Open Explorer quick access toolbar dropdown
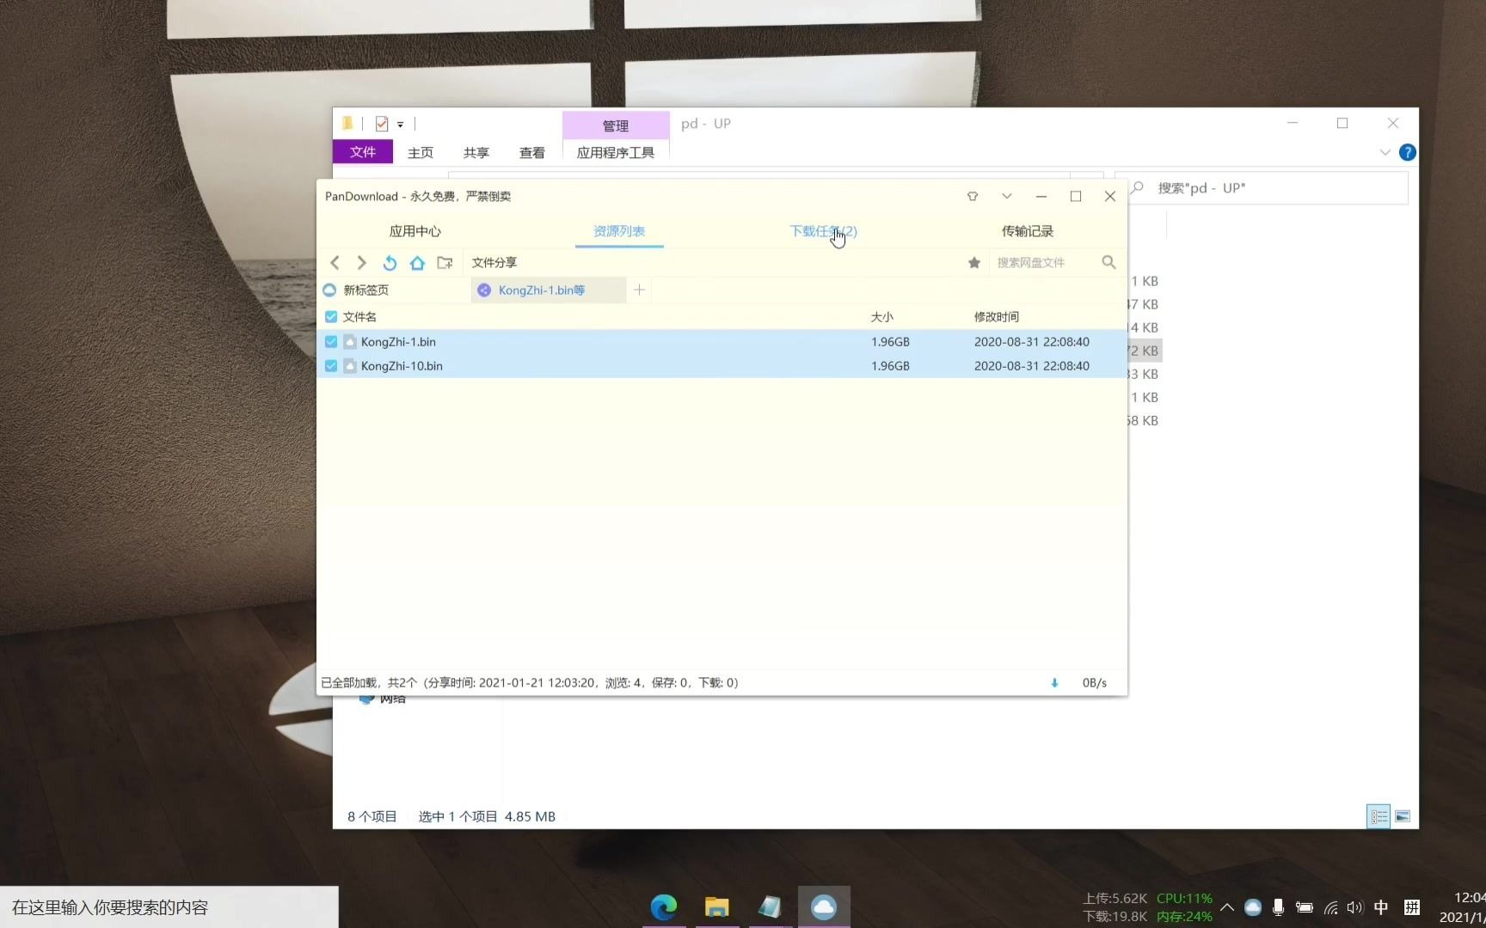 (x=401, y=125)
